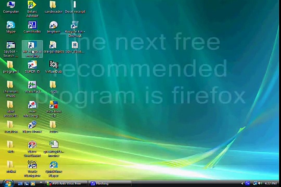
Task: Switch to the Flashing taskbar window
Action: pos(110,184)
